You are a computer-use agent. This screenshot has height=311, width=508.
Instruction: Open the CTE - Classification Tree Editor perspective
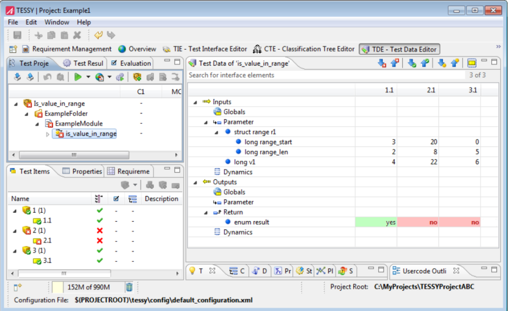[x=303, y=49]
